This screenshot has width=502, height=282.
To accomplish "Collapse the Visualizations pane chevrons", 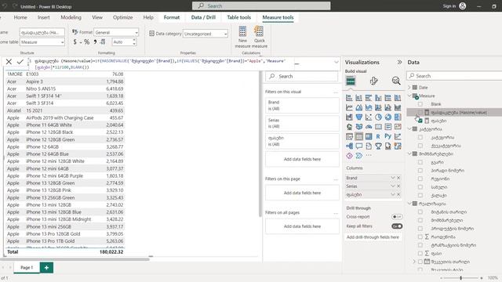I will (399, 62).
